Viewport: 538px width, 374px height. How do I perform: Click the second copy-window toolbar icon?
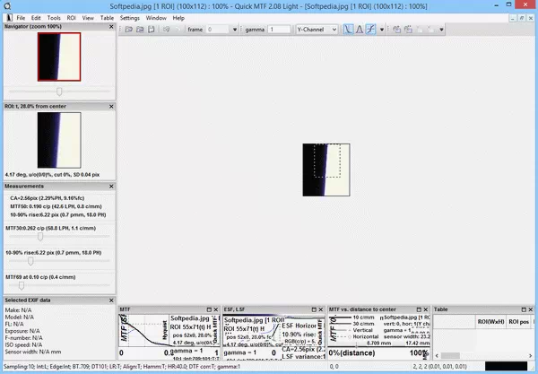(408, 30)
